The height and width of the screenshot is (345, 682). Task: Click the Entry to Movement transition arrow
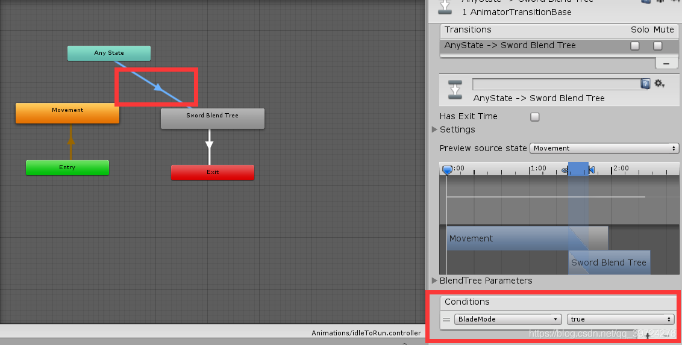[x=71, y=141]
